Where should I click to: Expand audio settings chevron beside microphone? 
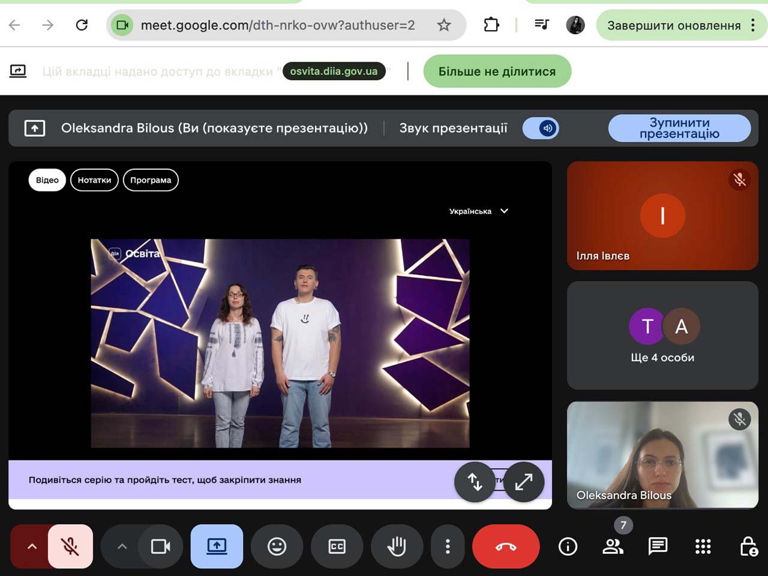tap(32, 547)
